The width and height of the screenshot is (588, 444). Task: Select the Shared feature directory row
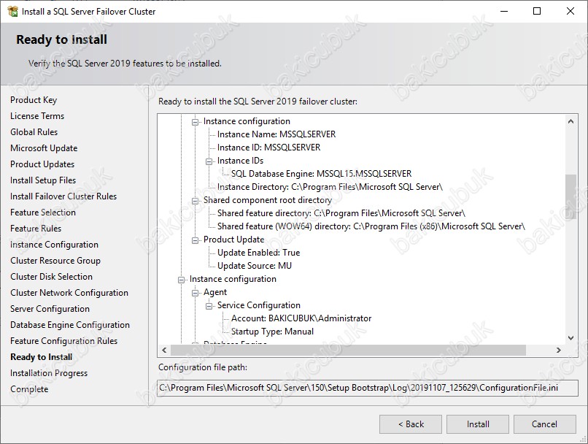tap(341, 213)
